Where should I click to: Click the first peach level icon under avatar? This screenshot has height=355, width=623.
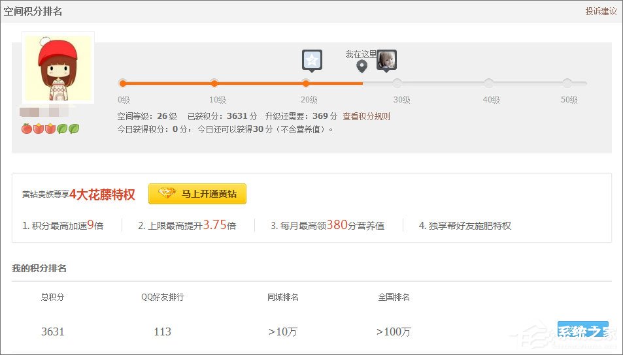tap(26, 129)
